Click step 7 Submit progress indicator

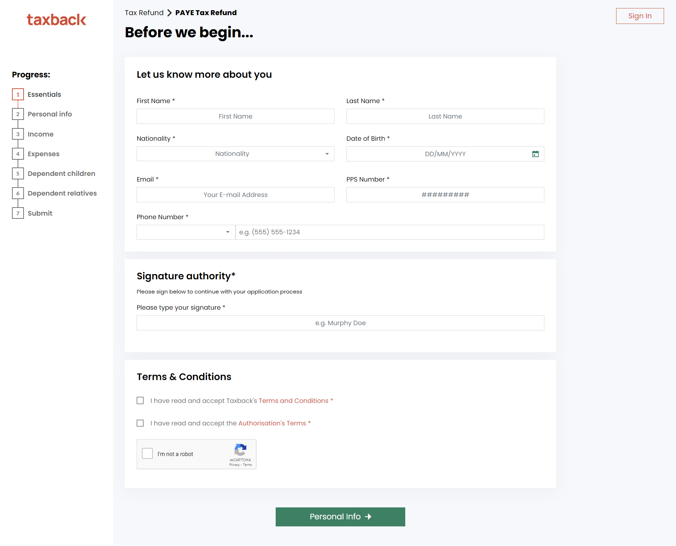(x=18, y=213)
